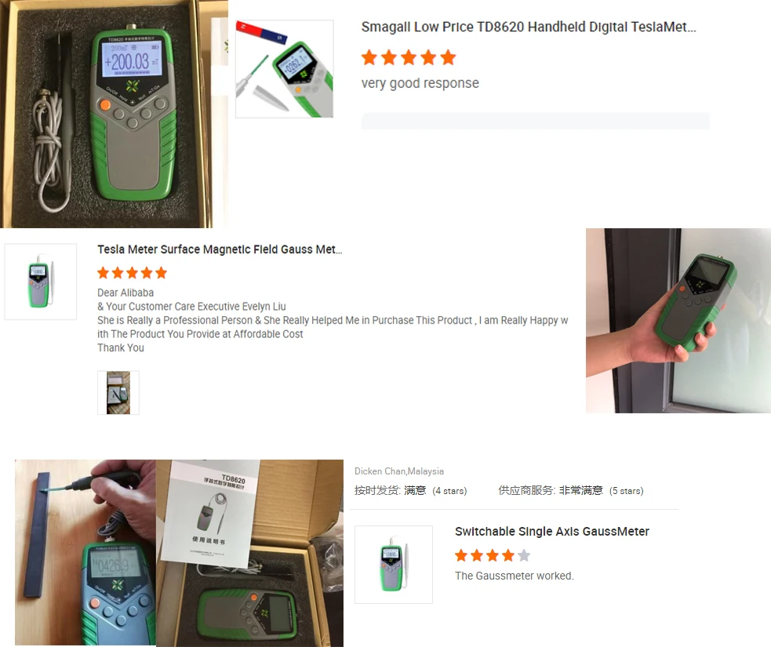View the hand holding gaussmeter photo
This screenshot has width=771, height=647.
[x=678, y=321]
